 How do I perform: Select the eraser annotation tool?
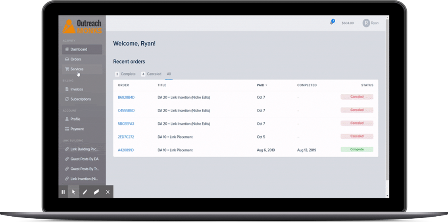96,192
